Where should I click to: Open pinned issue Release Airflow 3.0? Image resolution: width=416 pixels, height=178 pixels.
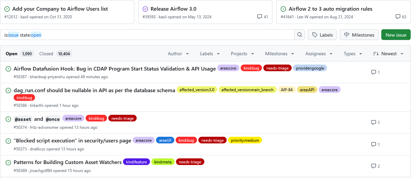(173, 9)
